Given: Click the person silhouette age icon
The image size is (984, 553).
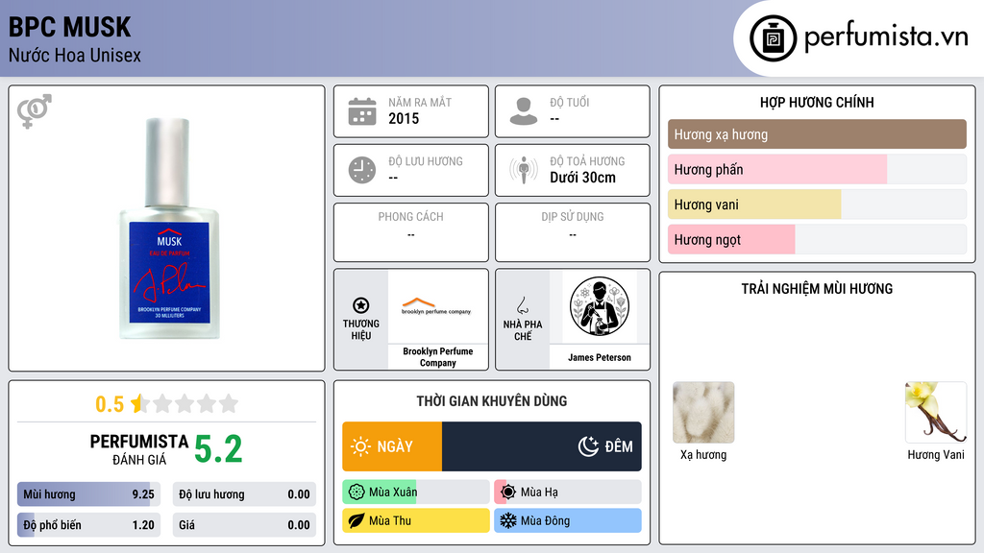Looking at the screenshot, I should (524, 111).
